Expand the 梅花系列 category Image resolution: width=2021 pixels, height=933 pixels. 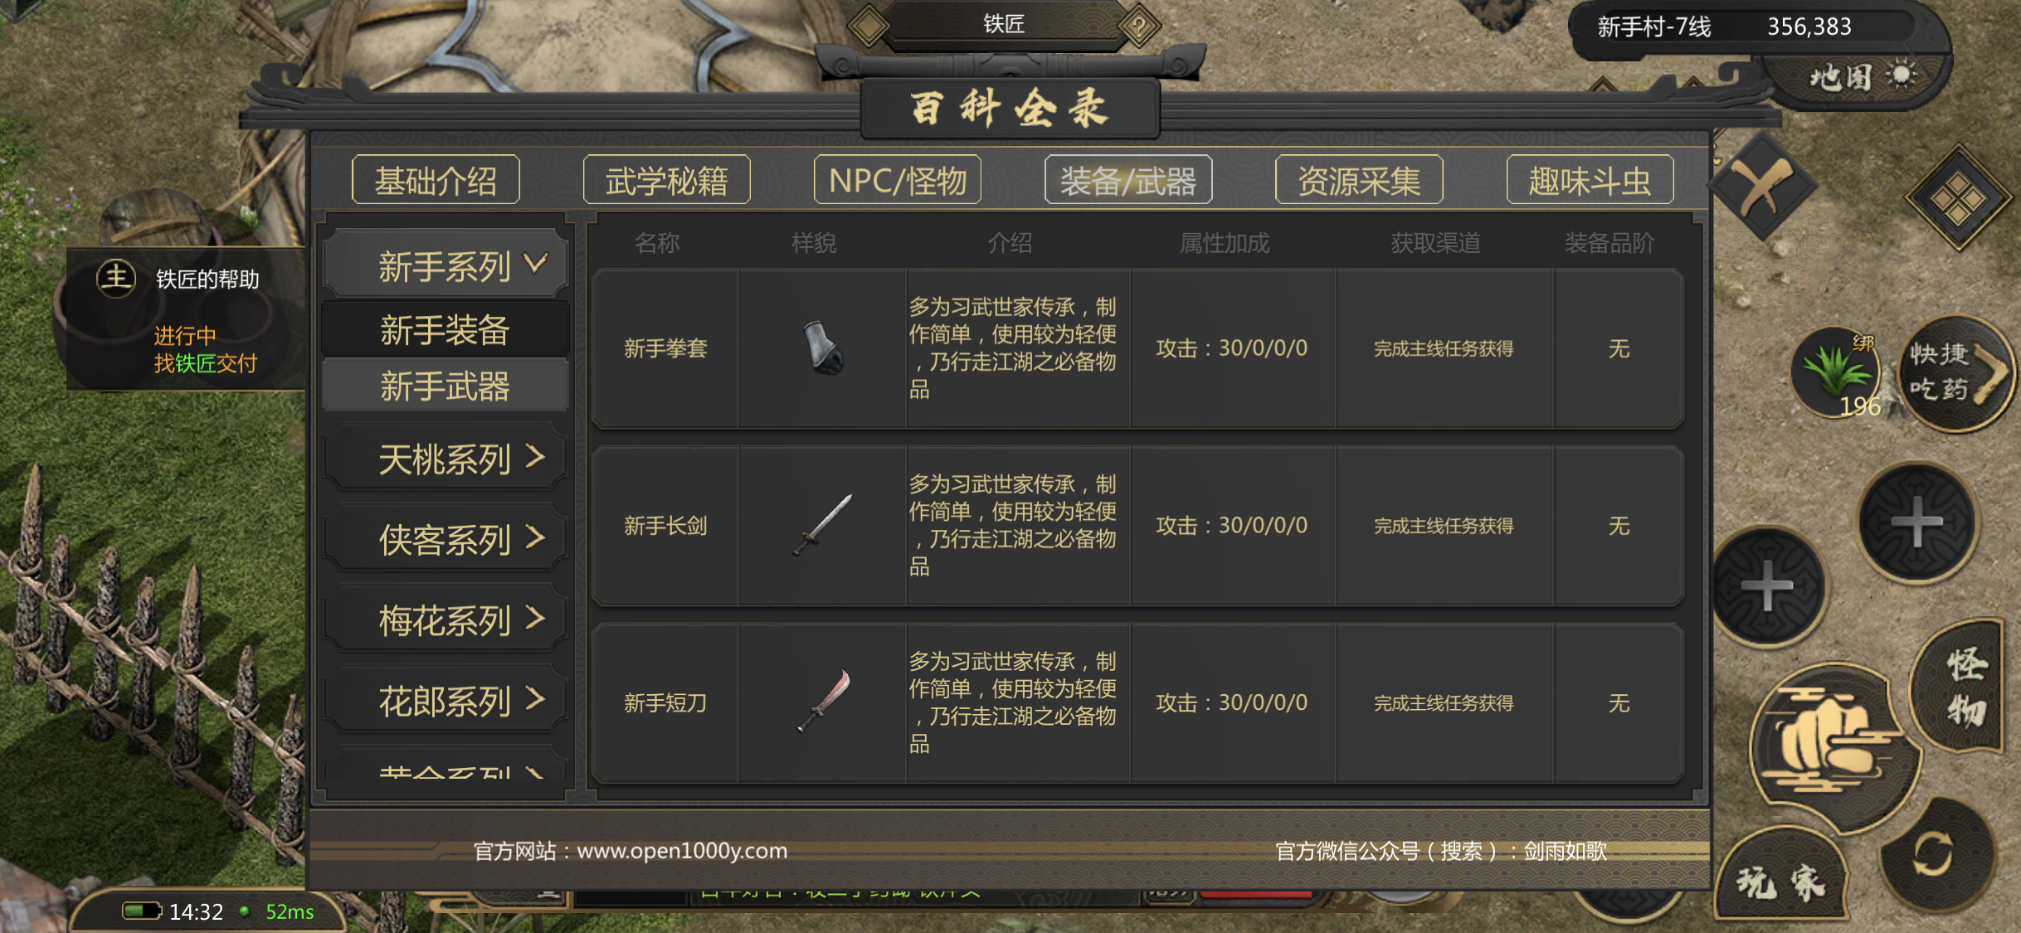446,619
